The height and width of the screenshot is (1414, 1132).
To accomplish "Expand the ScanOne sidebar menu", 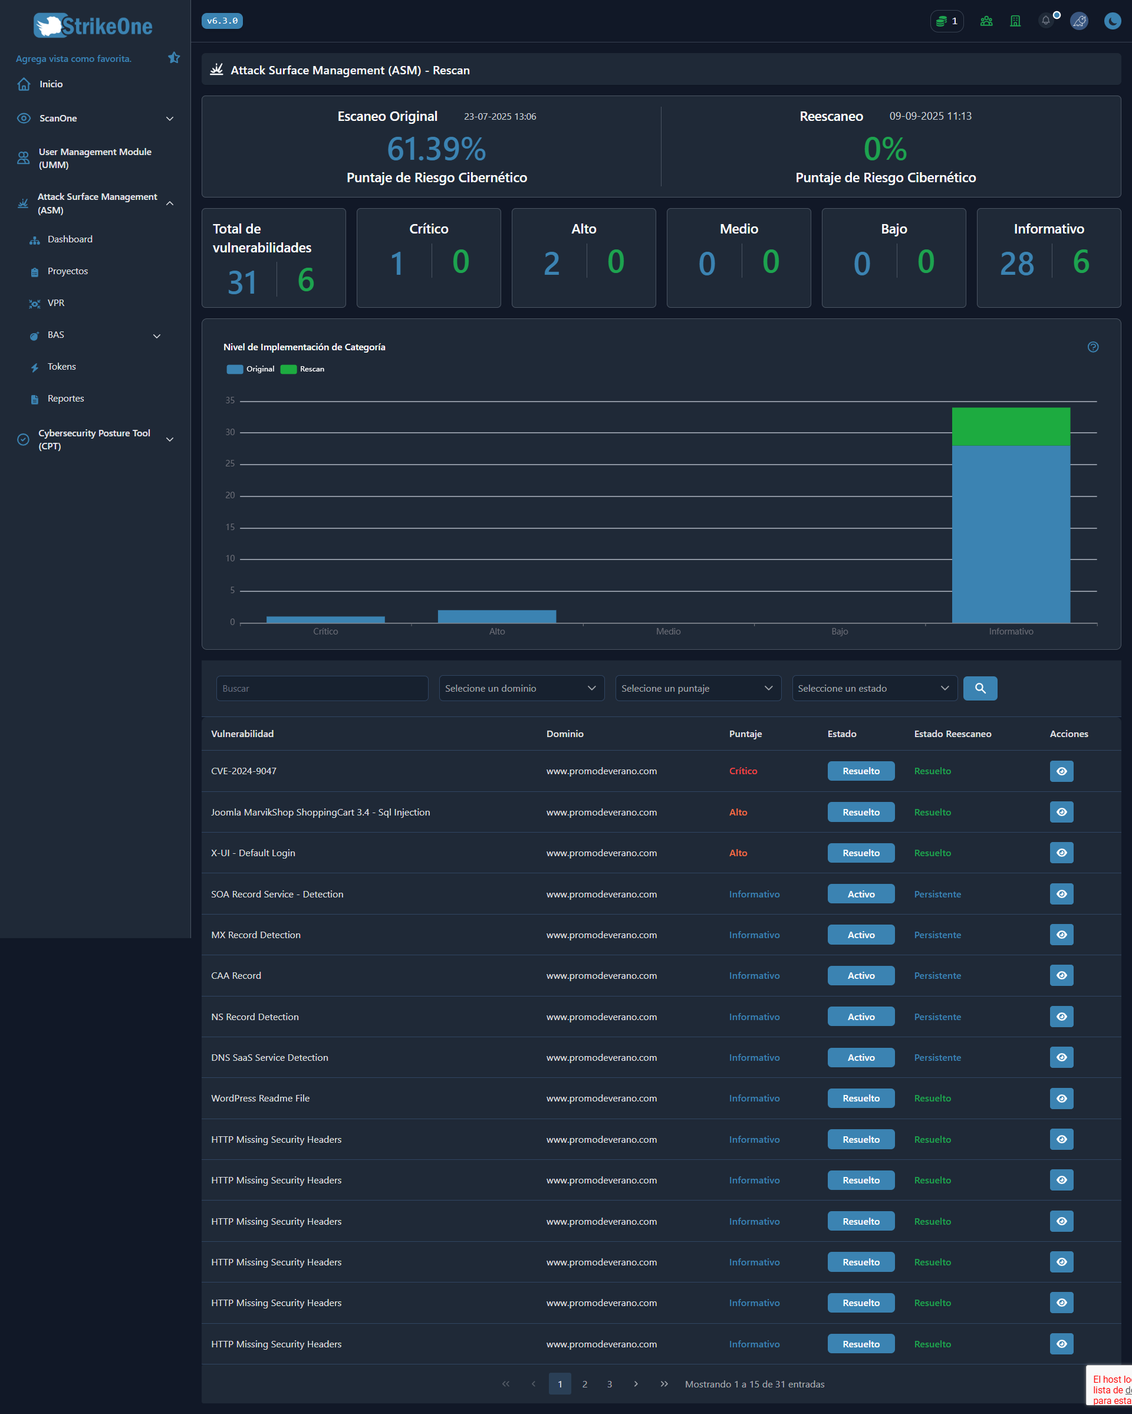I will [95, 118].
